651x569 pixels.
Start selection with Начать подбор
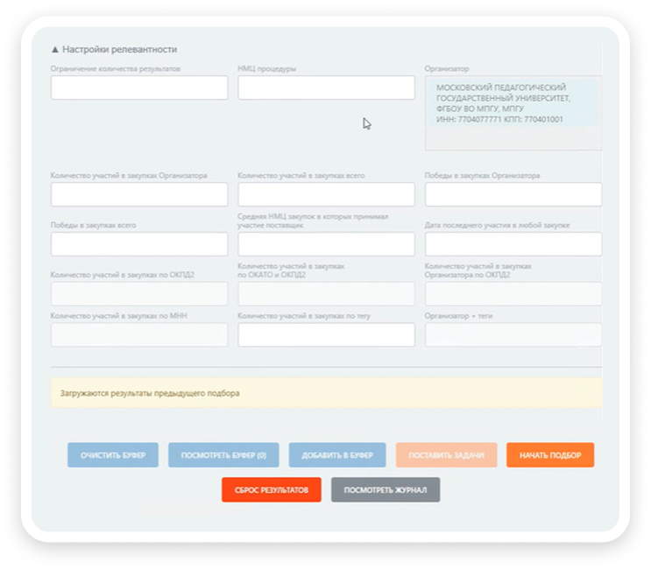click(x=550, y=455)
